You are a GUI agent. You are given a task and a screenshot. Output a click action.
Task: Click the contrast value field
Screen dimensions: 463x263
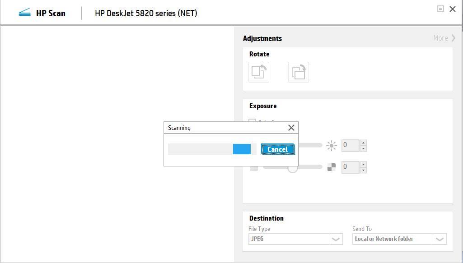click(350, 167)
